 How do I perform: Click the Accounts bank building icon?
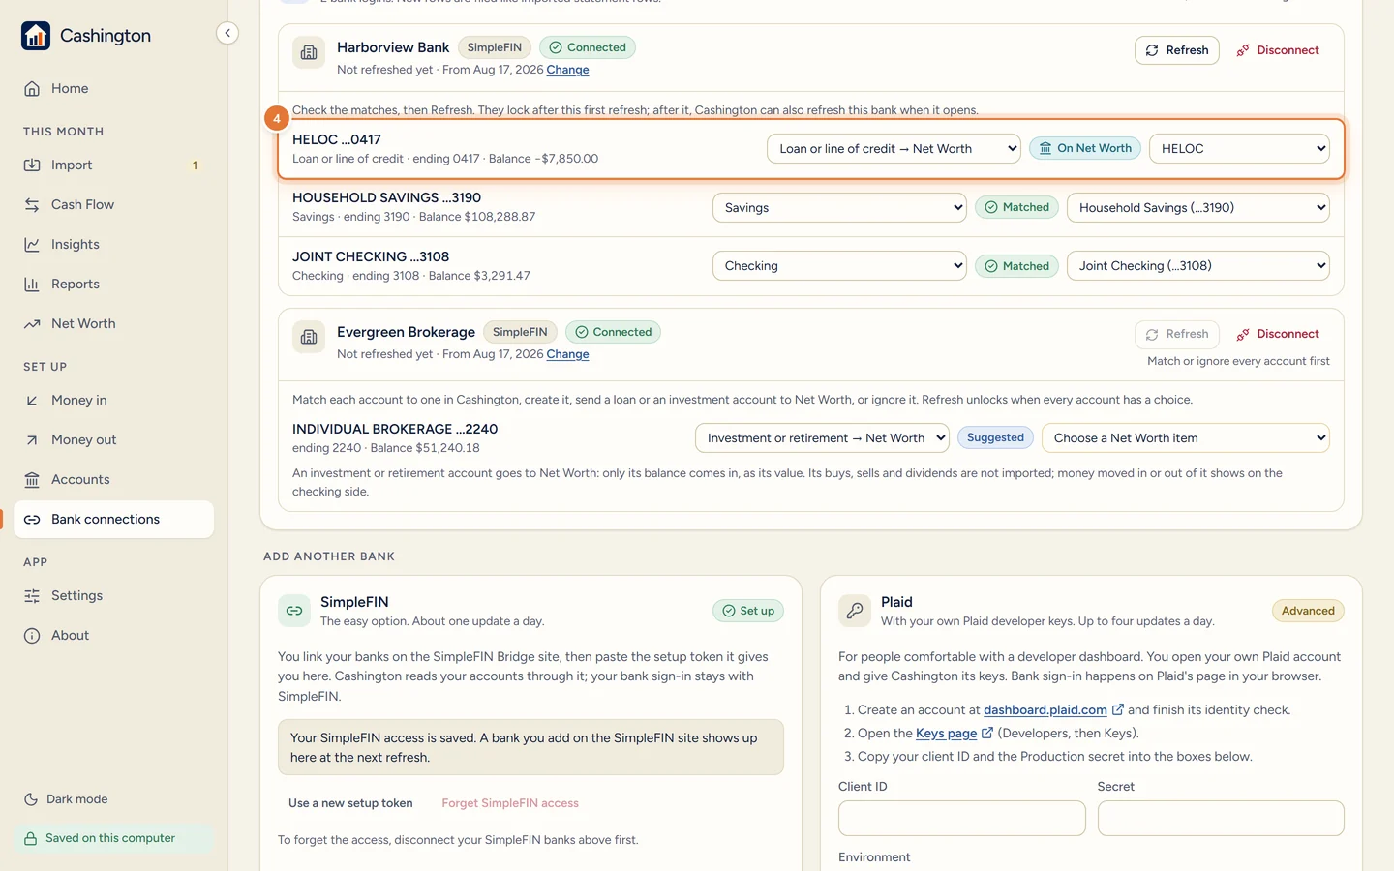click(x=32, y=480)
